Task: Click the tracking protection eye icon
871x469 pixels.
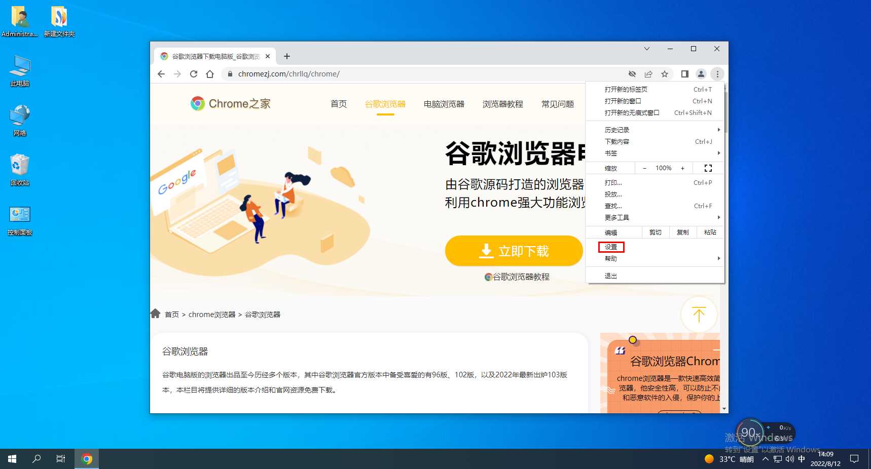Action: [x=632, y=74]
